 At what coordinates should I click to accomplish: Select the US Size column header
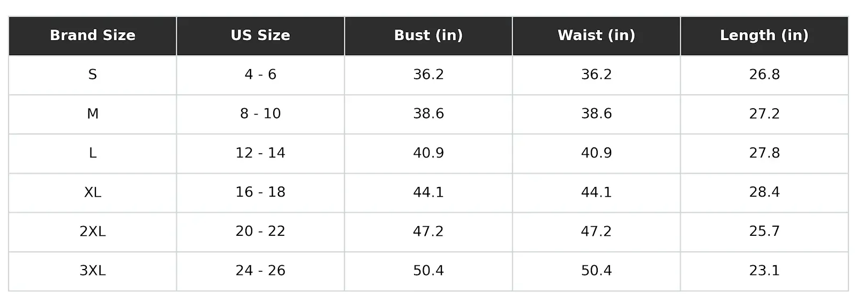[x=260, y=35]
